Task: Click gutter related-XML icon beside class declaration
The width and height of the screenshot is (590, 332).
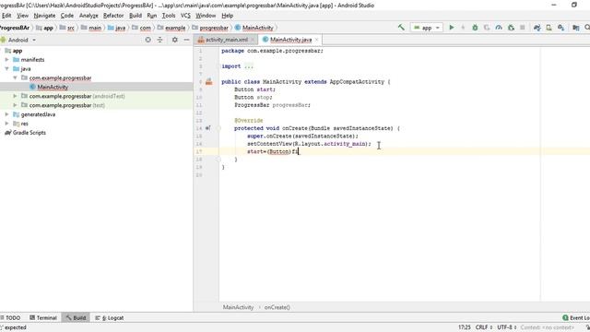Action: pos(209,82)
